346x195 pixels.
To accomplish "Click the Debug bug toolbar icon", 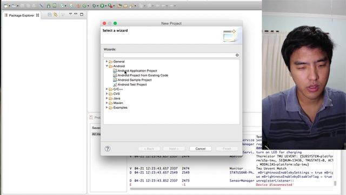I will tap(94, 6).
